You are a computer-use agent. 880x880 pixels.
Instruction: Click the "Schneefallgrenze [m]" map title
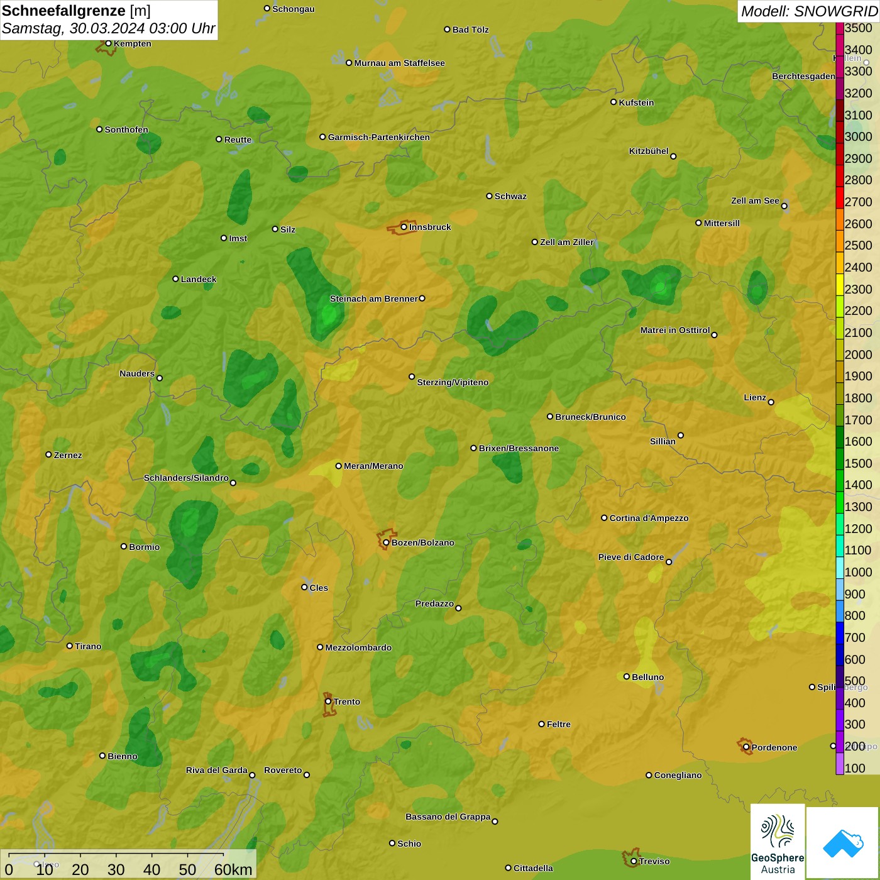tap(77, 11)
